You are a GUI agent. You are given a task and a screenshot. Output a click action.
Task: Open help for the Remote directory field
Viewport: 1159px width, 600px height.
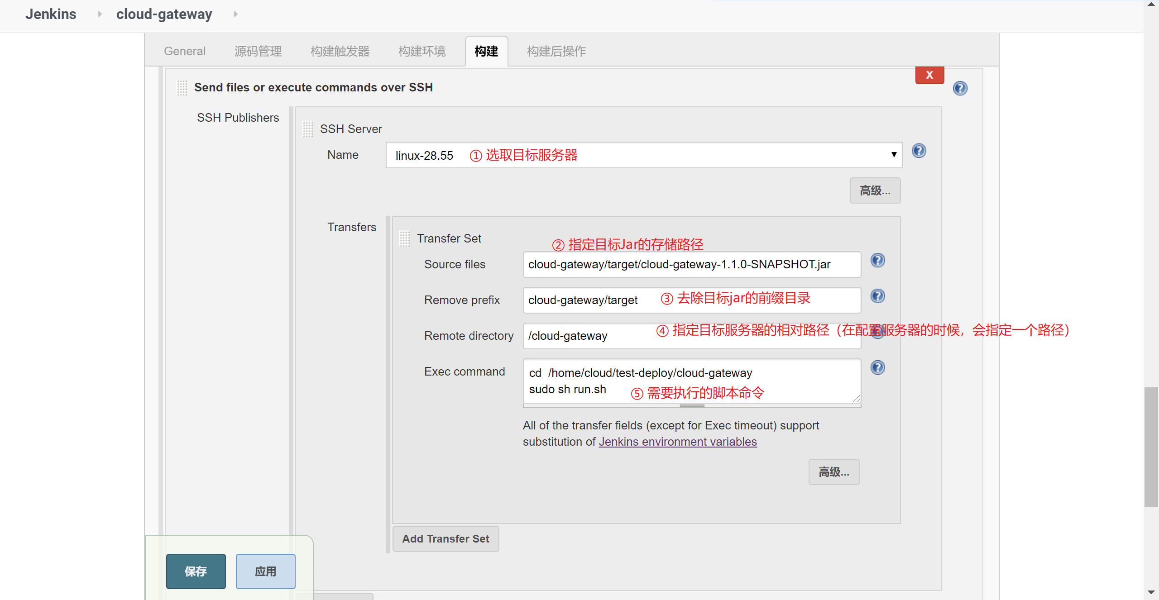pyautogui.click(x=878, y=332)
